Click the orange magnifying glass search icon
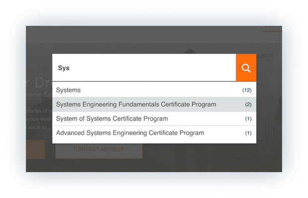The height and width of the screenshot is (198, 308). pos(246,67)
